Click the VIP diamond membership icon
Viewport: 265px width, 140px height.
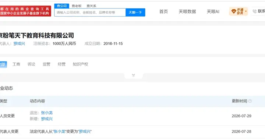(x=234, y=11)
